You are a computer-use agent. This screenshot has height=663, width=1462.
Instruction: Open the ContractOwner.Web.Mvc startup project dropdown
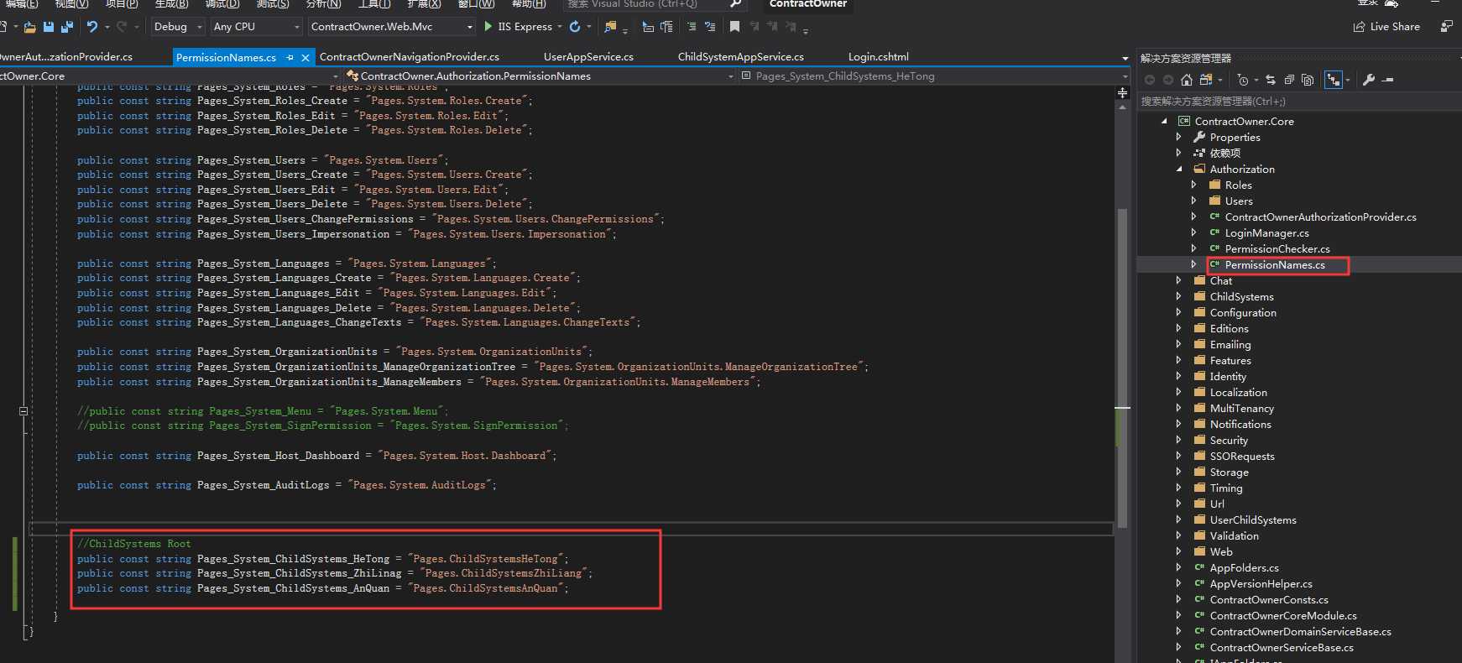[x=391, y=27]
